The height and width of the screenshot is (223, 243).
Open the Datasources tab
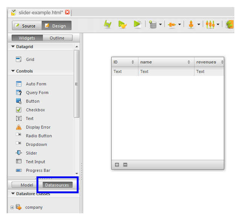57,185
